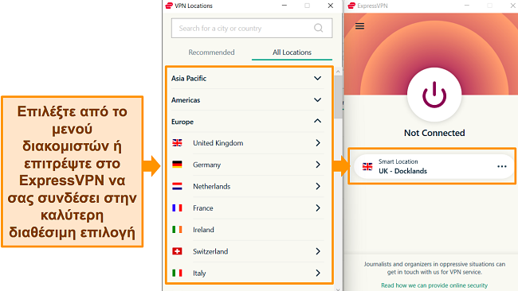The height and width of the screenshot is (291, 518).
Task: Click the France flag icon
Action: [x=177, y=208]
